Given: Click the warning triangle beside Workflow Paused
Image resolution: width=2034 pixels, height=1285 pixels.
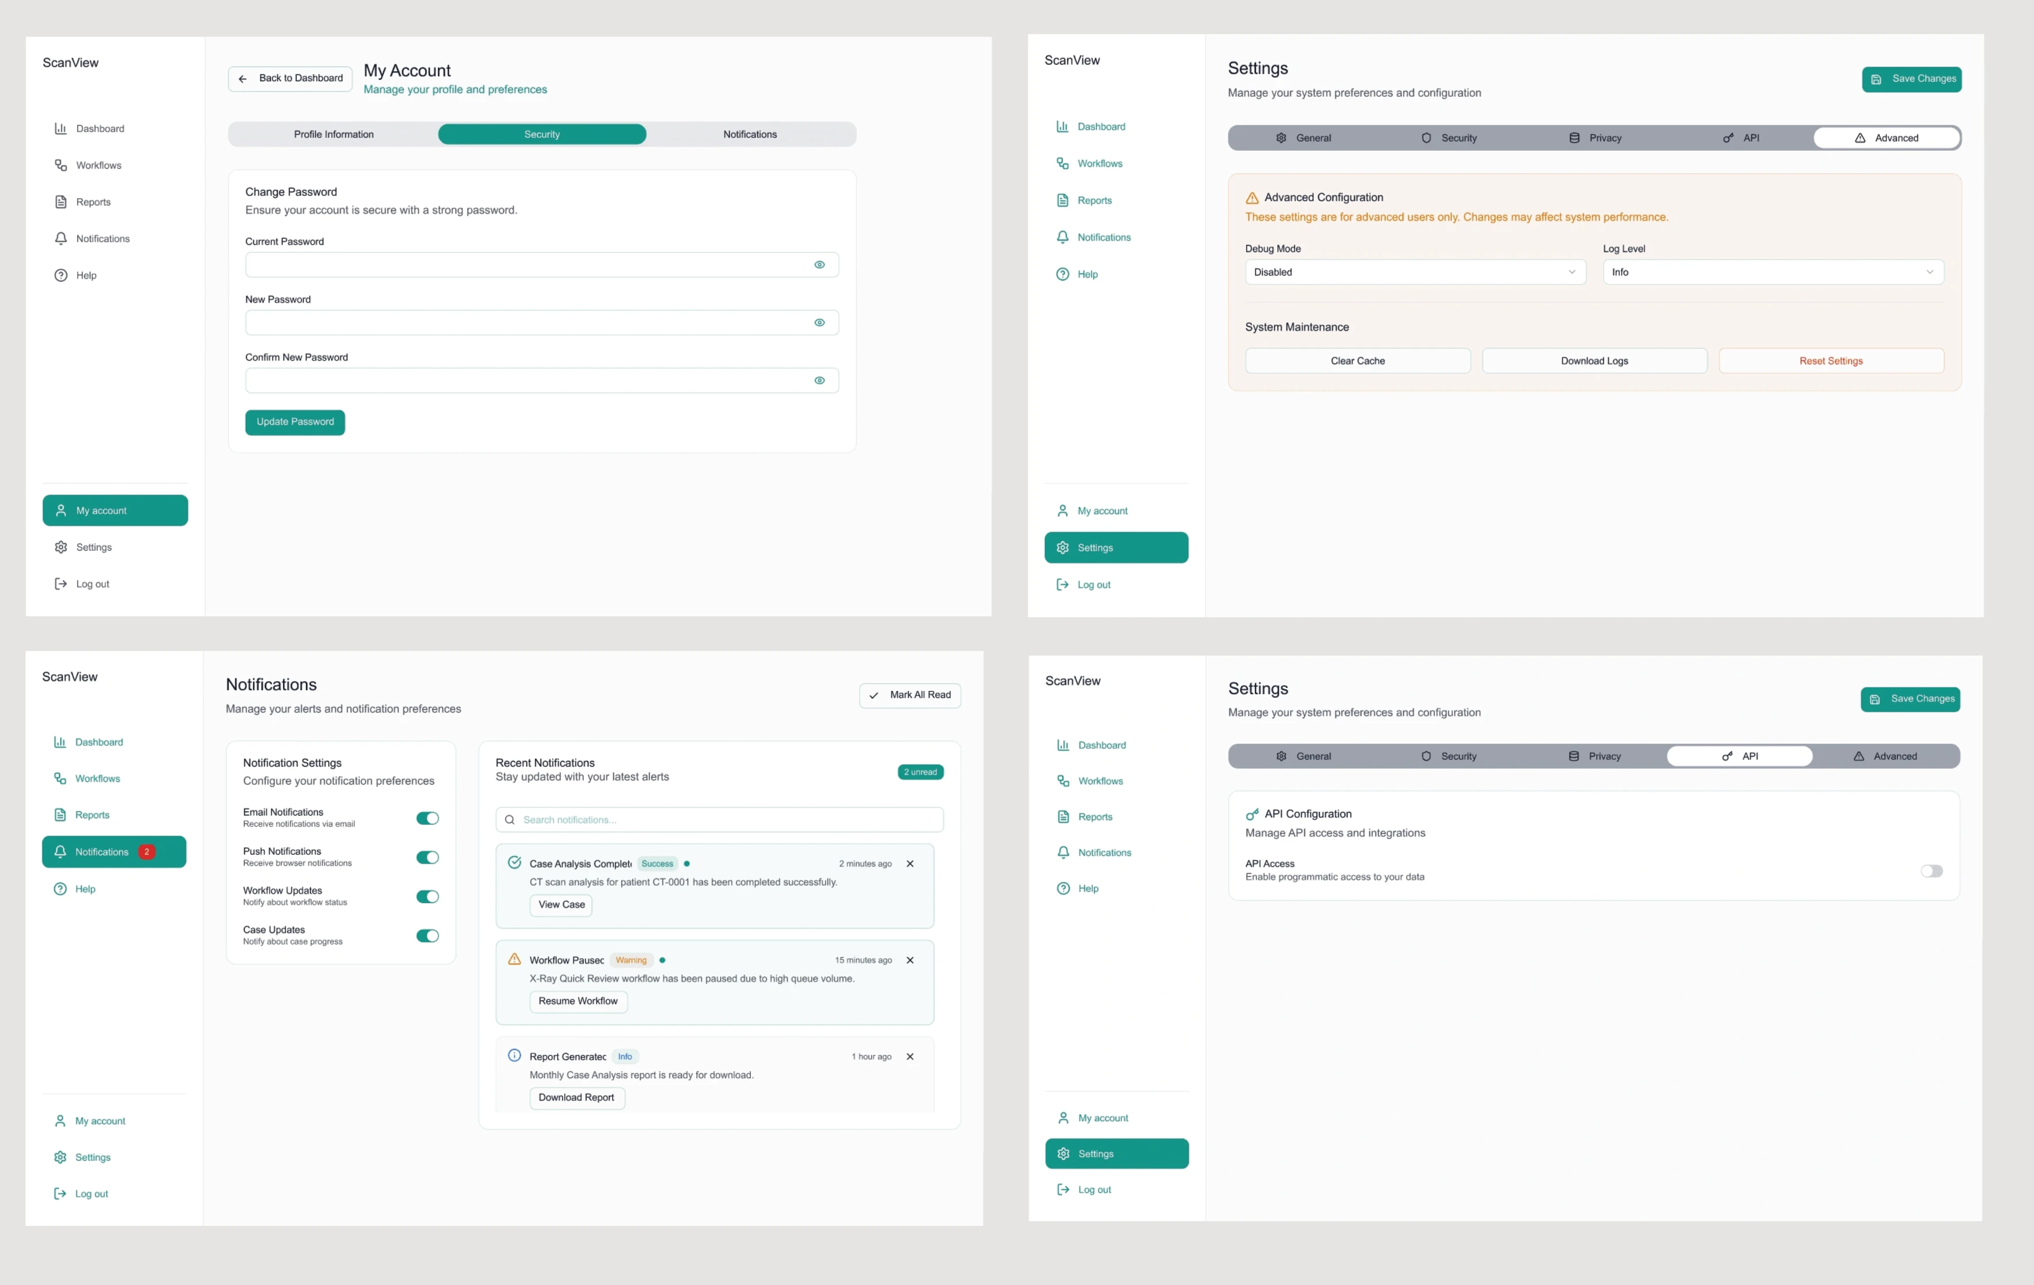Looking at the screenshot, I should point(514,959).
